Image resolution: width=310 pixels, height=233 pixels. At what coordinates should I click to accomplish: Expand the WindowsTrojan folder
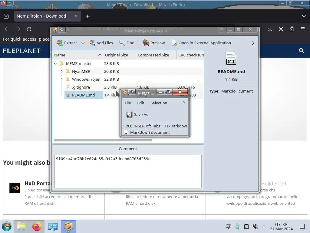click(61, 79)
